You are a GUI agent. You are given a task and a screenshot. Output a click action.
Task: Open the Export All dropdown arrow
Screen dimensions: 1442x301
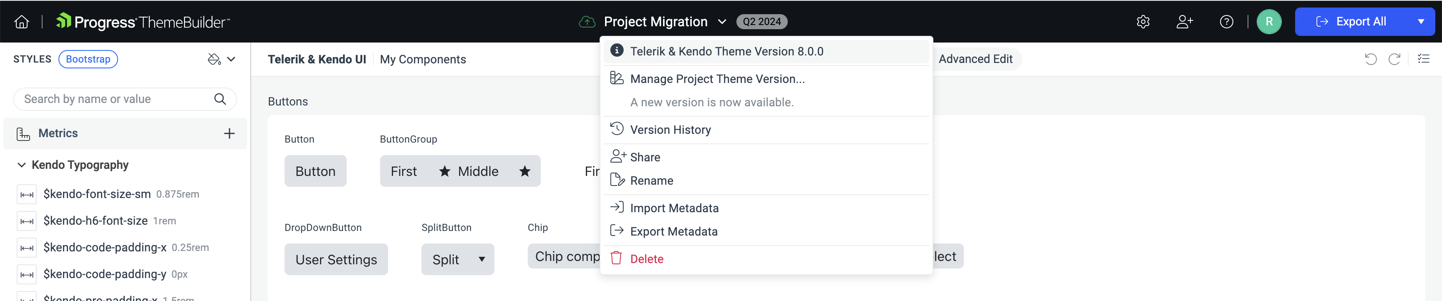click(1421, 22)
